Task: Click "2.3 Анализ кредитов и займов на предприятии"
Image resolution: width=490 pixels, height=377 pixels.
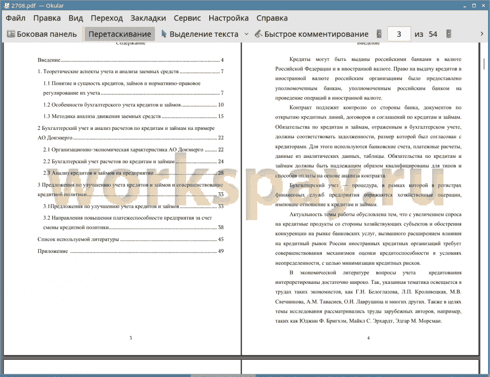Action: [x=133, y=173]
